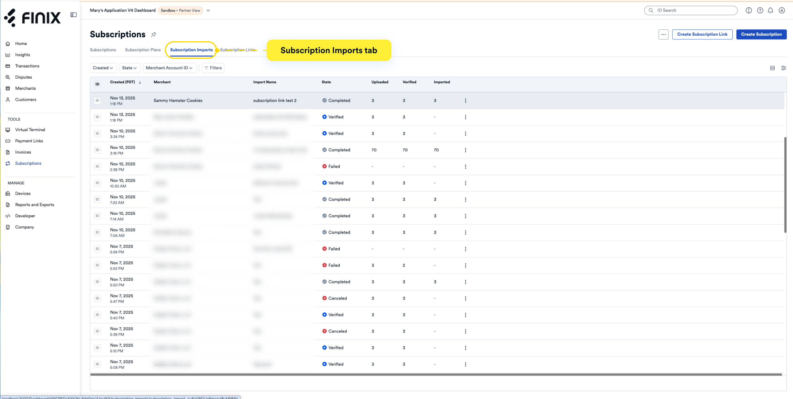
Task: Click Canceled state on Nov 7 5:38 PM row
Action: pyautogui.click(x=335, y=331)
